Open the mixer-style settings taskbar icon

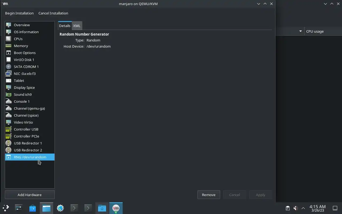(x=19, y=208)
